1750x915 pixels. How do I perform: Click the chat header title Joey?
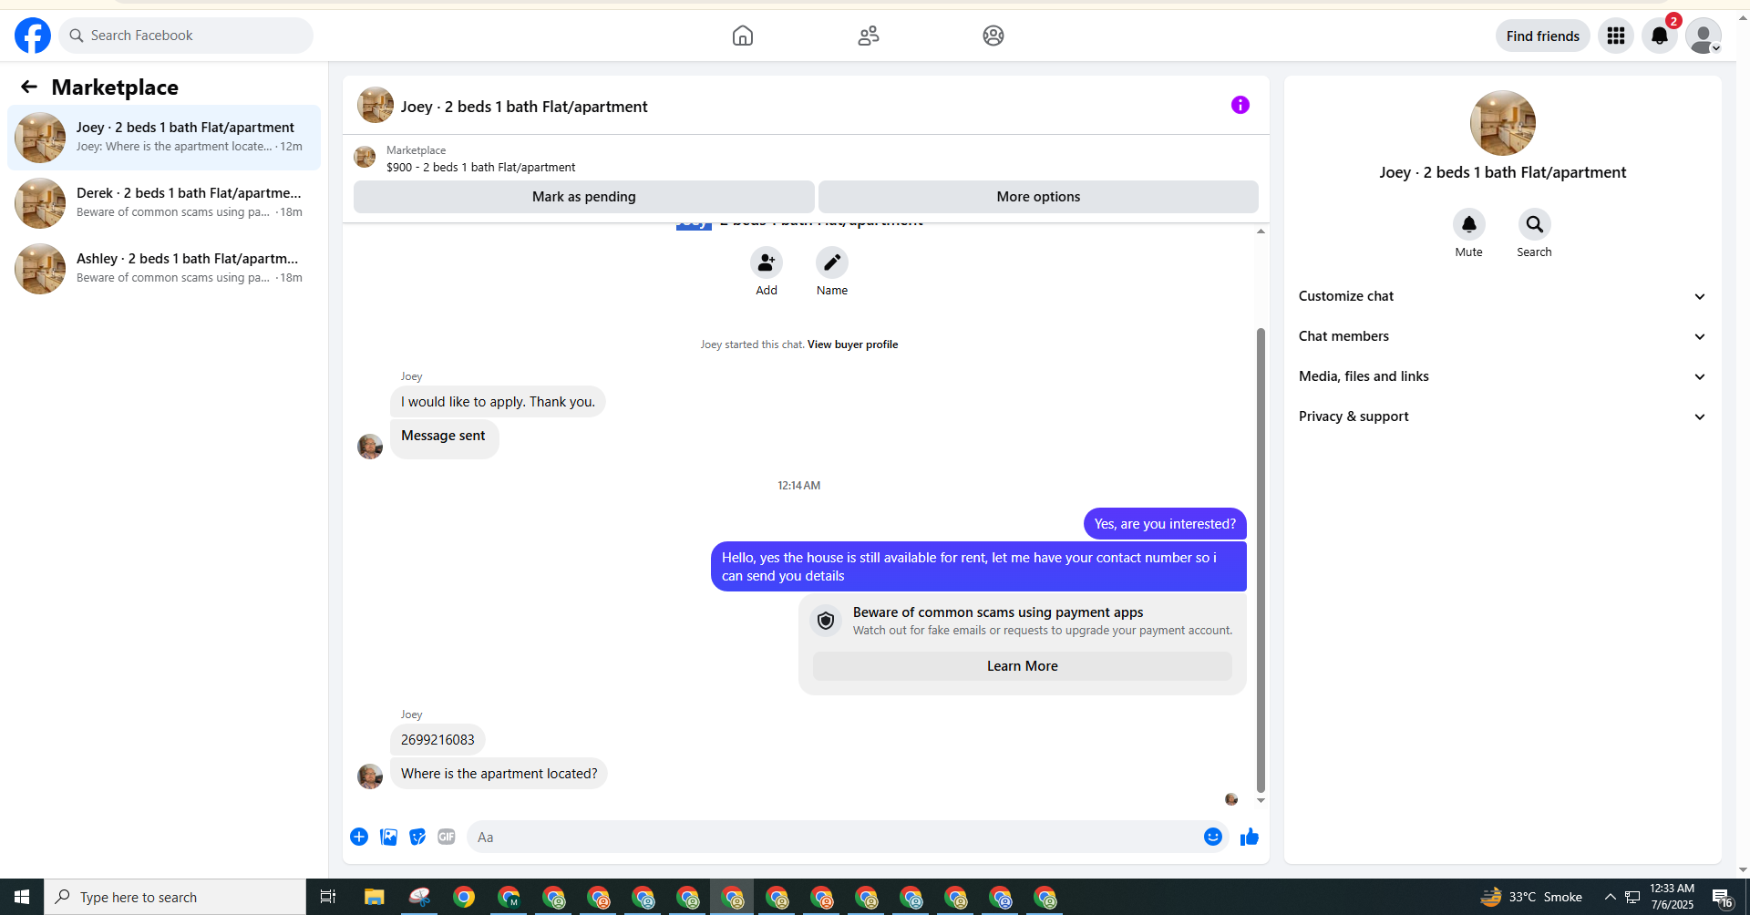(524, 107)
